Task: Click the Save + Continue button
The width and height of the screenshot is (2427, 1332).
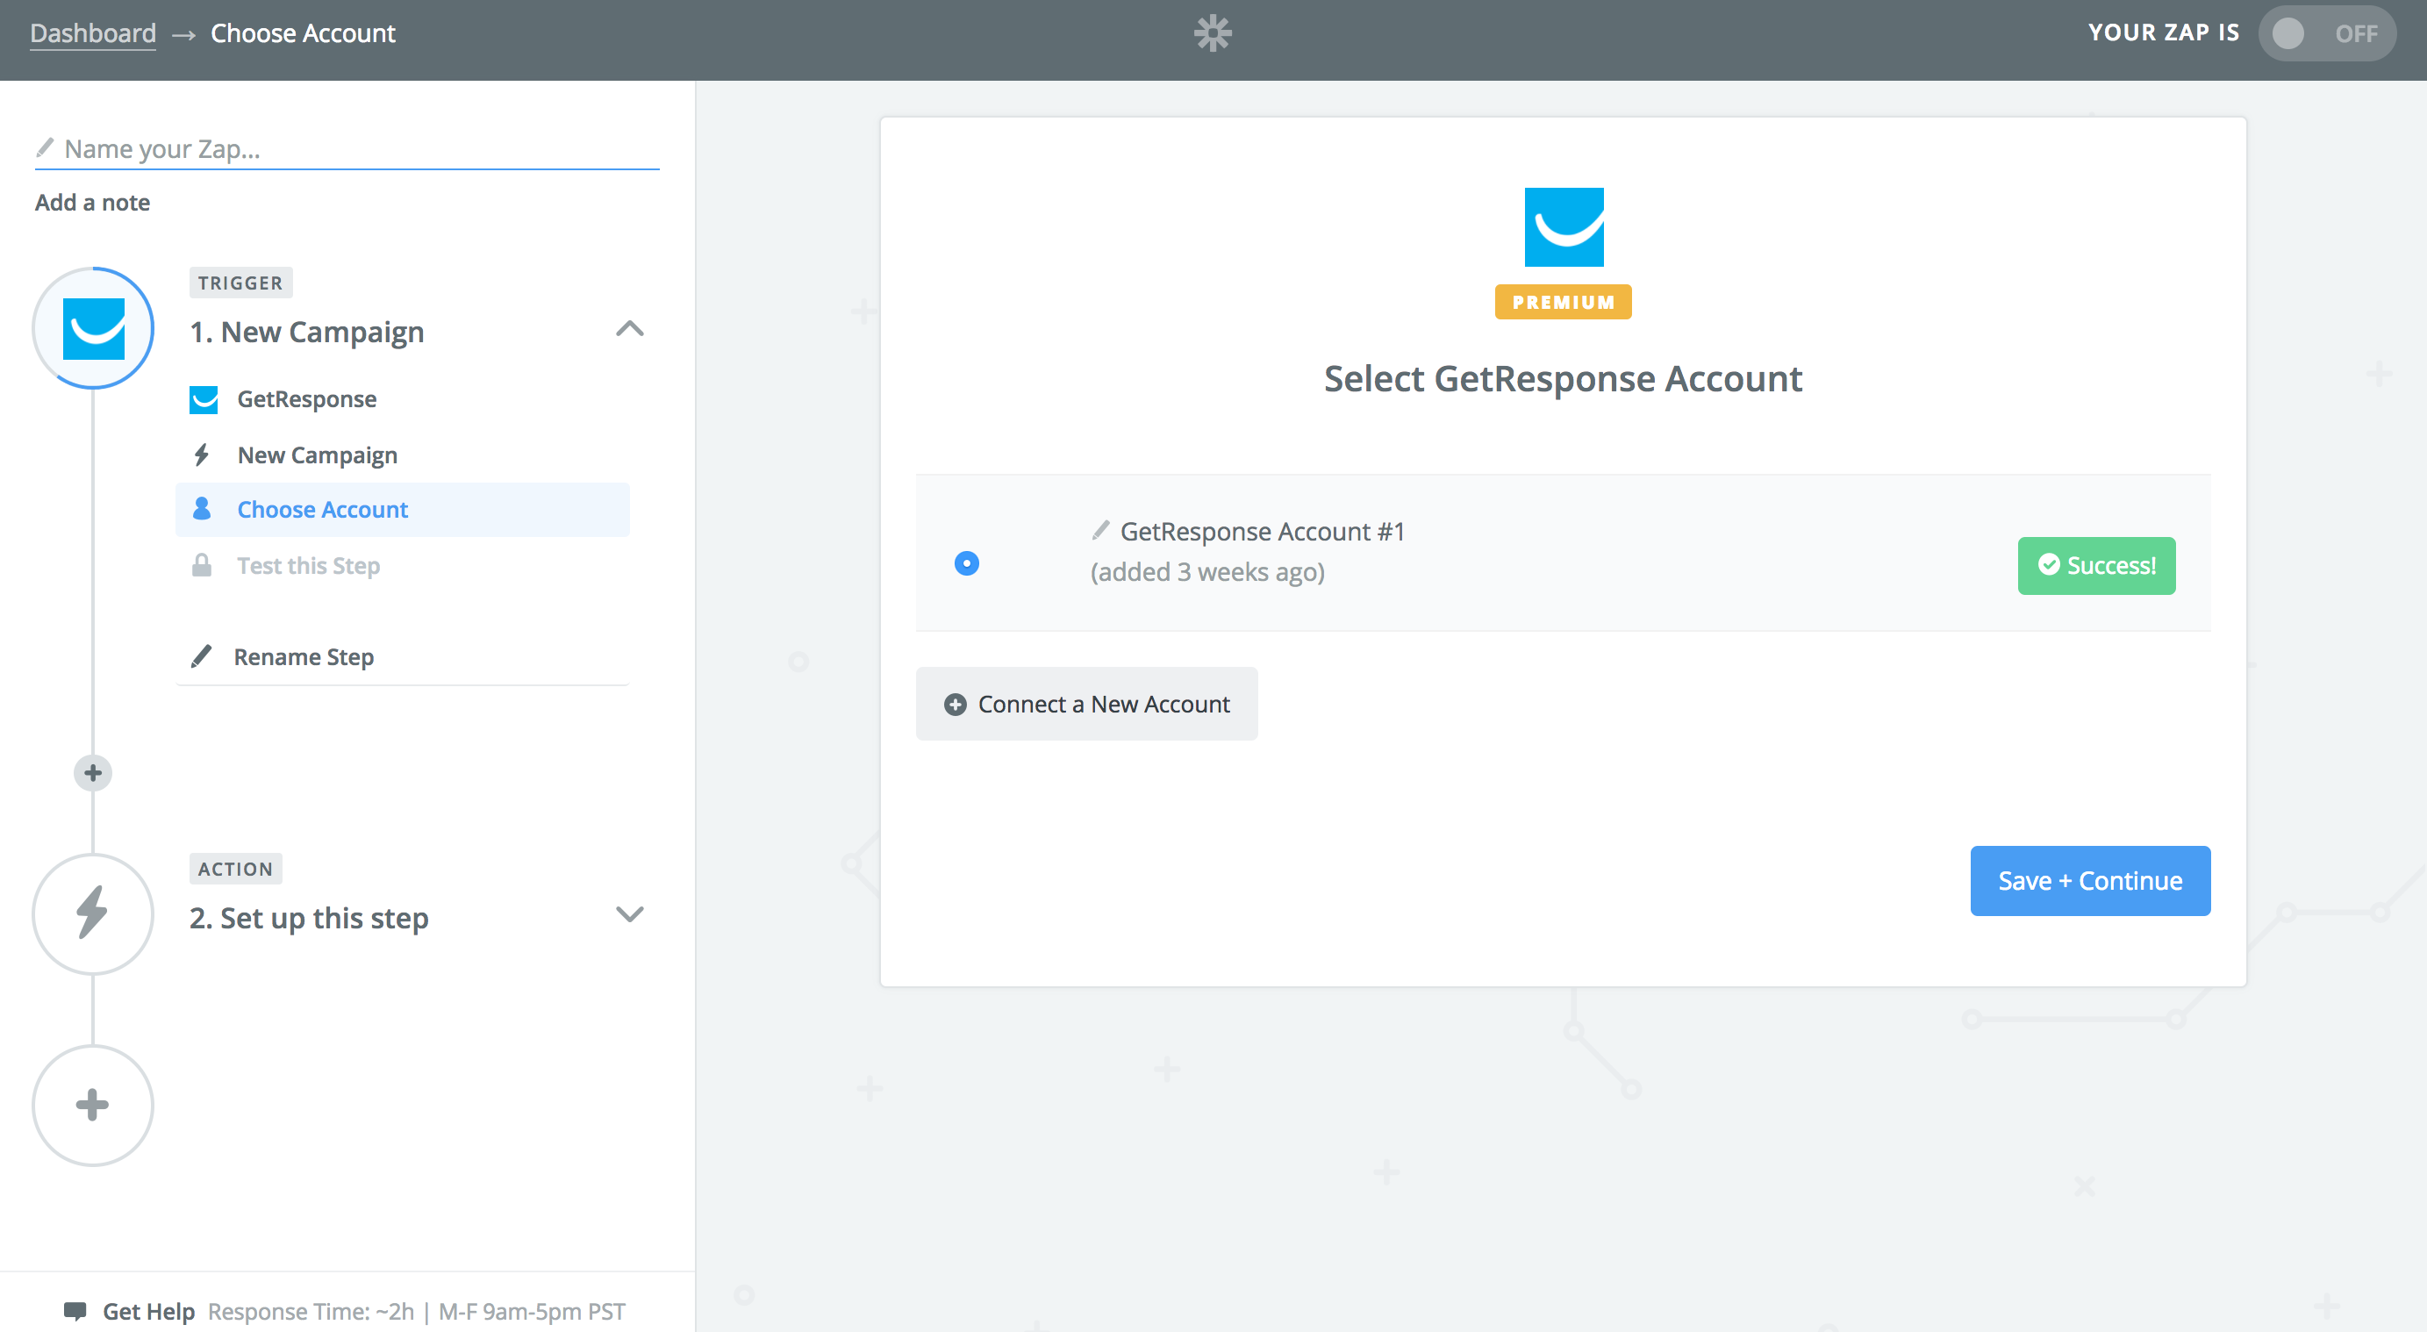Action: click(x=2090, y=881)
